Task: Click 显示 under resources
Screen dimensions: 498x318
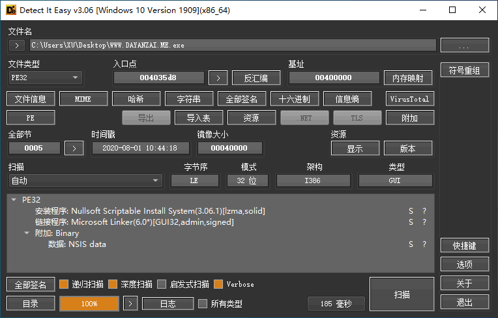Action: pyautogui.click(x=355, y=148)
